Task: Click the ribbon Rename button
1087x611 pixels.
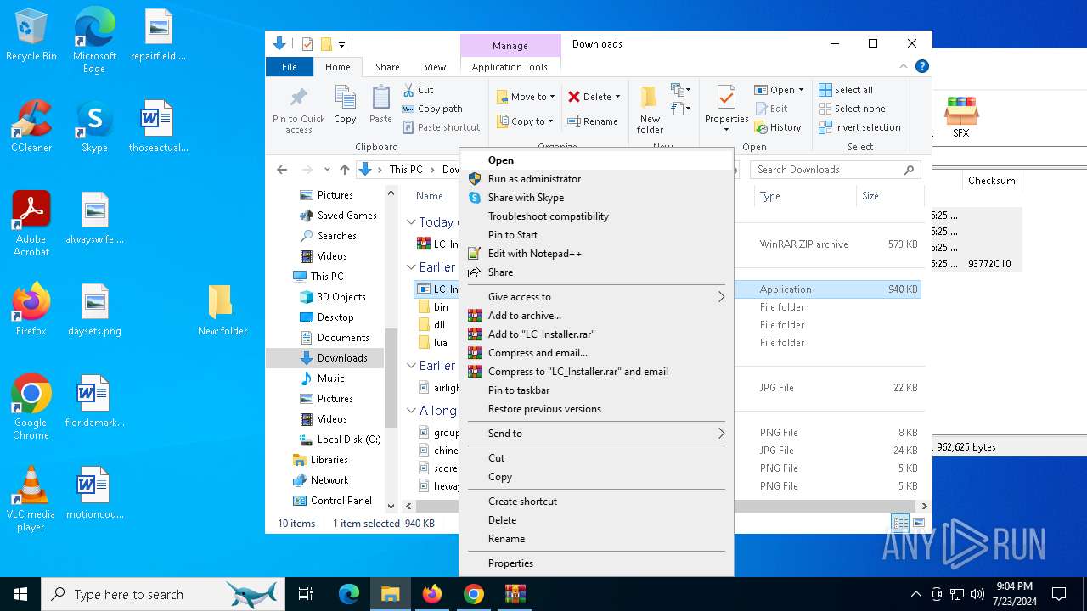Action: point(593,121)
